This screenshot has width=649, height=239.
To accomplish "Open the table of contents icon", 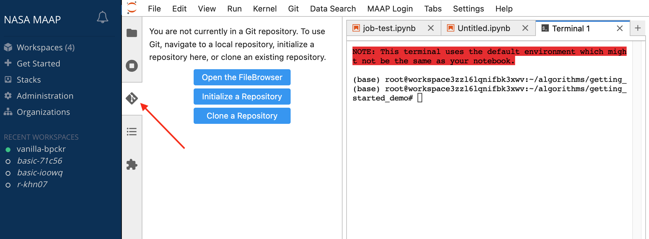I will coord(132,132).
